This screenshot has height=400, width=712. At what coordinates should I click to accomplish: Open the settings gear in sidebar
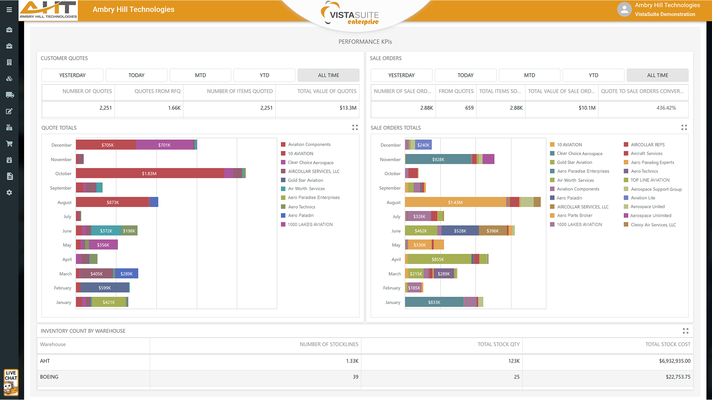tap(9, 192)
